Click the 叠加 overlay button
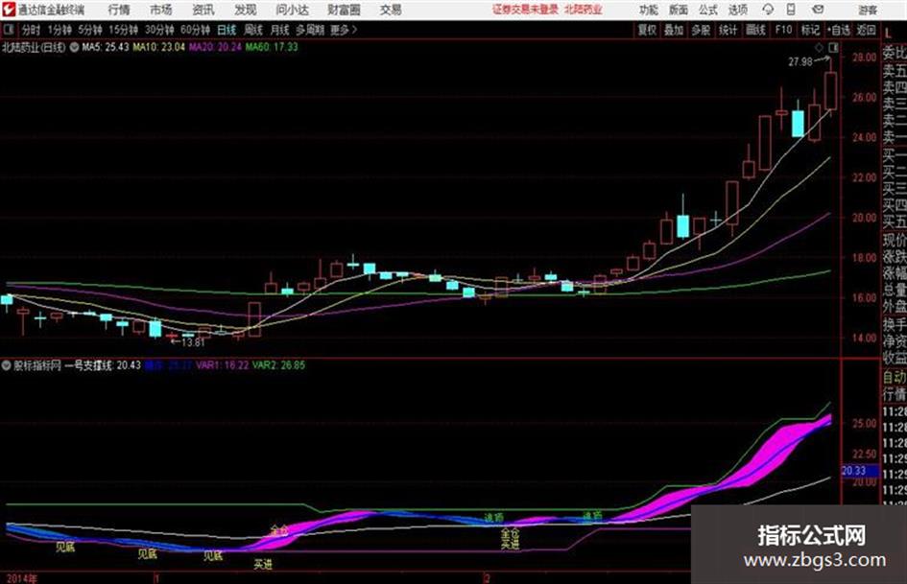The image size is (907, 584). click(x=674, y=30)
